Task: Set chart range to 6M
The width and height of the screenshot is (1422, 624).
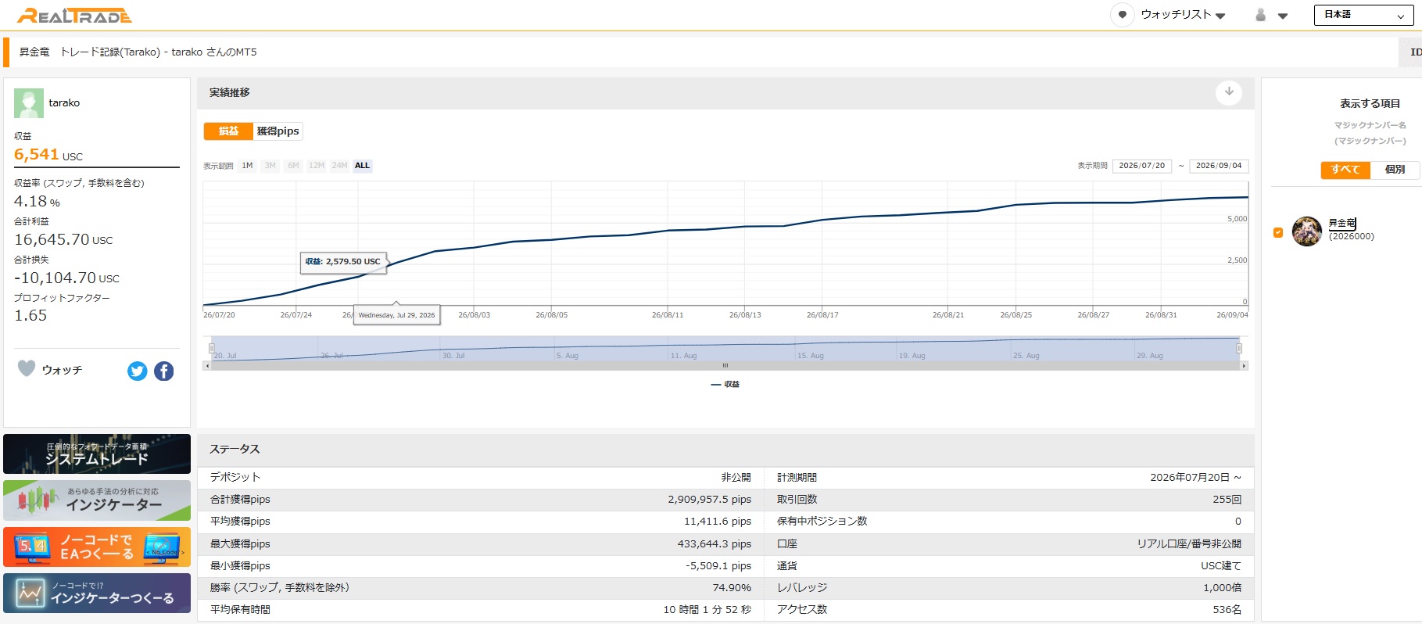Action: coord(293,166)
